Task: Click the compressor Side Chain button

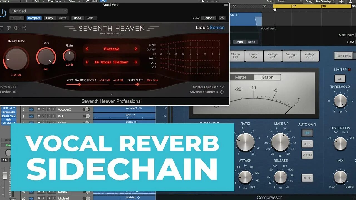Action: pos(343,56)
